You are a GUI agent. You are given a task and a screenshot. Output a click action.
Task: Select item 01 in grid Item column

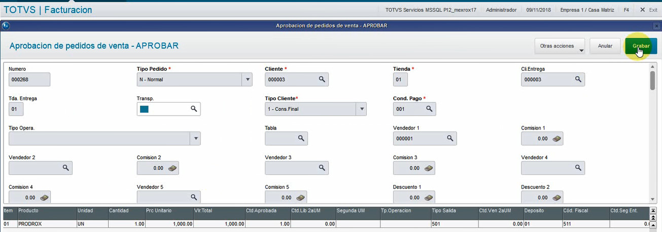coord(10,223)
